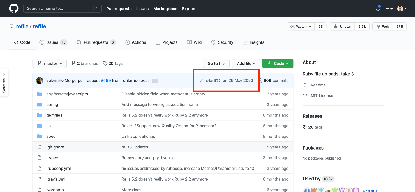Open commit c4ac577
The width and height of the screenshot is (415, 192).
pyautogui.click(x=213, y=81)
